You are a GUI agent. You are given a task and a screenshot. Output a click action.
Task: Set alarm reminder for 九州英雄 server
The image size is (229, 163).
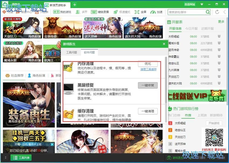219,70
